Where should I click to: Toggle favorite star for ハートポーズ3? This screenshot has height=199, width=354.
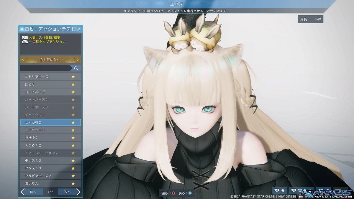tap(73, 107)
